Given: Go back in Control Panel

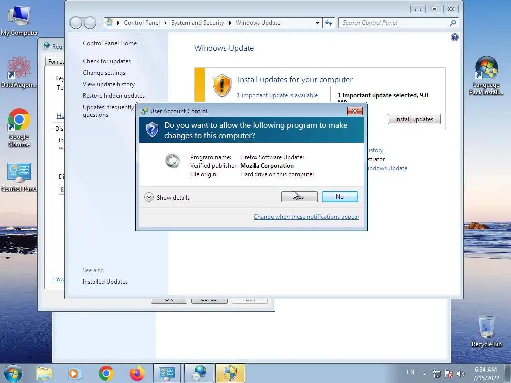Looking at the screenshot, I should click(x=76, y=23).
